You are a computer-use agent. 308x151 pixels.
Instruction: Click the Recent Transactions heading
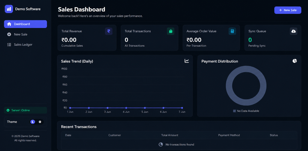(x=79, y=127)
